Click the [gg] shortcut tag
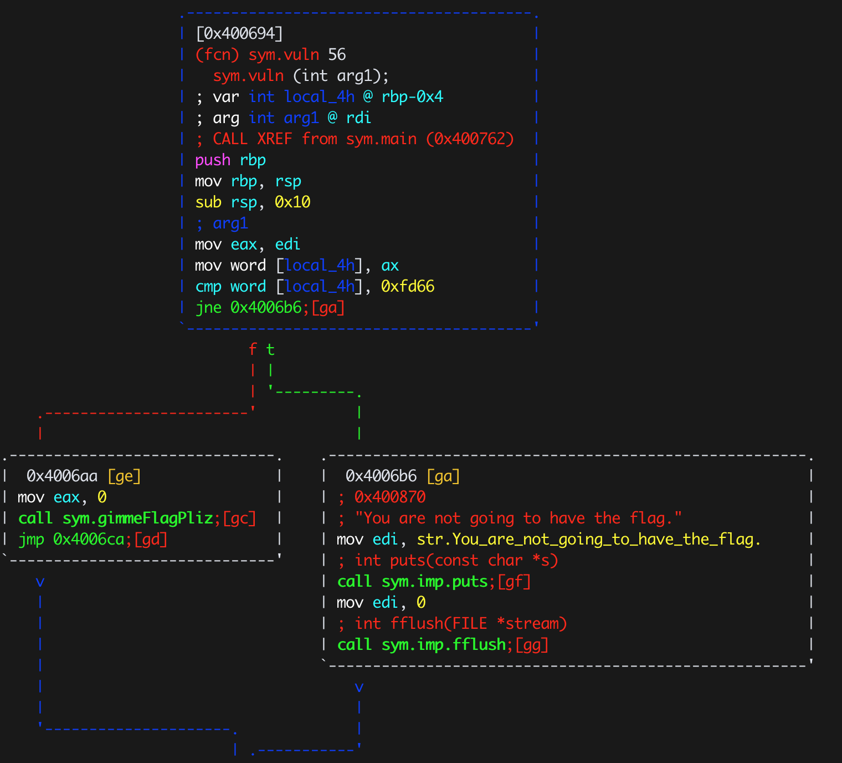This screenshot has width=842, height=763. [532, 644]
